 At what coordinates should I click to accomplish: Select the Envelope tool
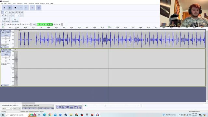tap(6, 12)
